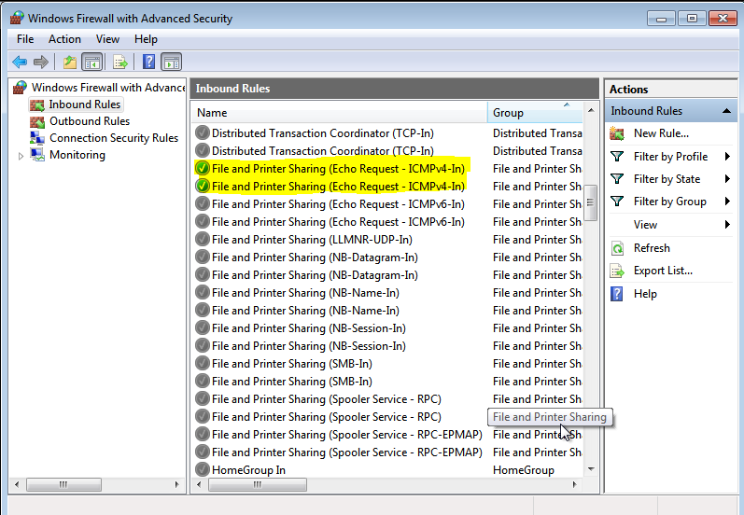
Task: Expand the Monitoring tree node
Action: (21, 156)
